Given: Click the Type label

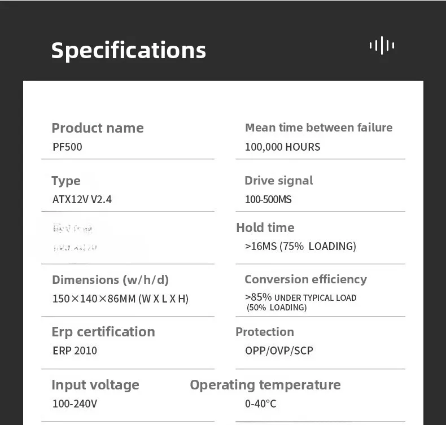Looking at the screenshot, I should (x=66, y=181).
